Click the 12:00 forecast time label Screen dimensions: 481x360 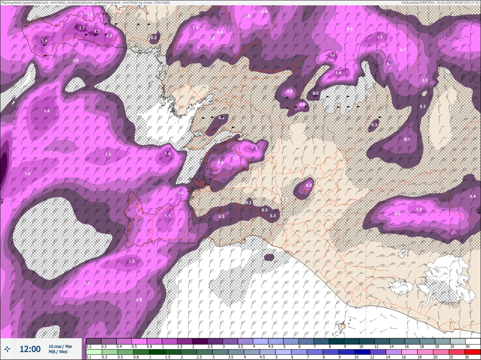click(x=30, y=349)
